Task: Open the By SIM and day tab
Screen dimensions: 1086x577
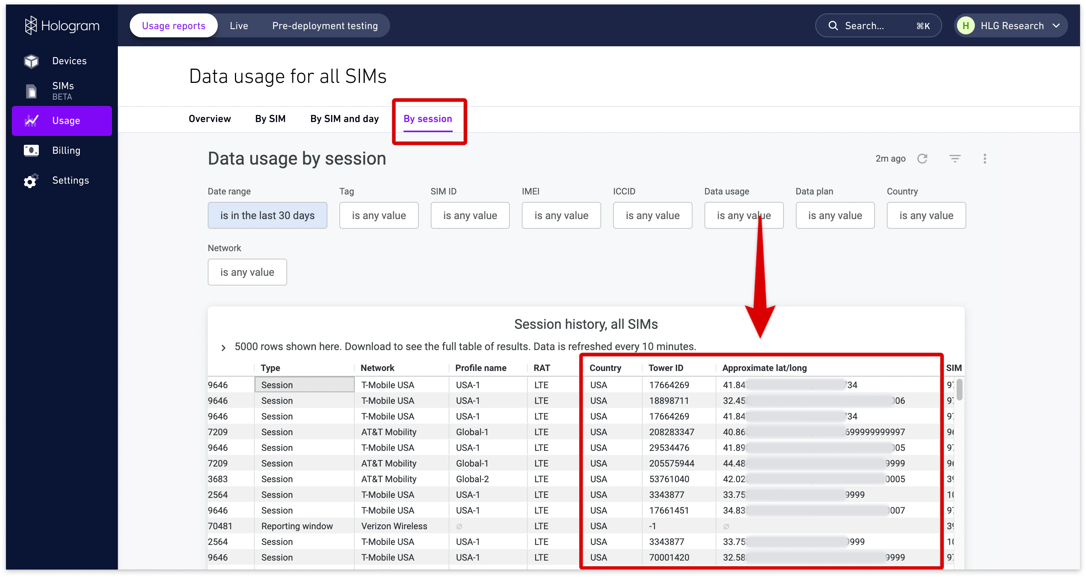Action: point(345,119)
